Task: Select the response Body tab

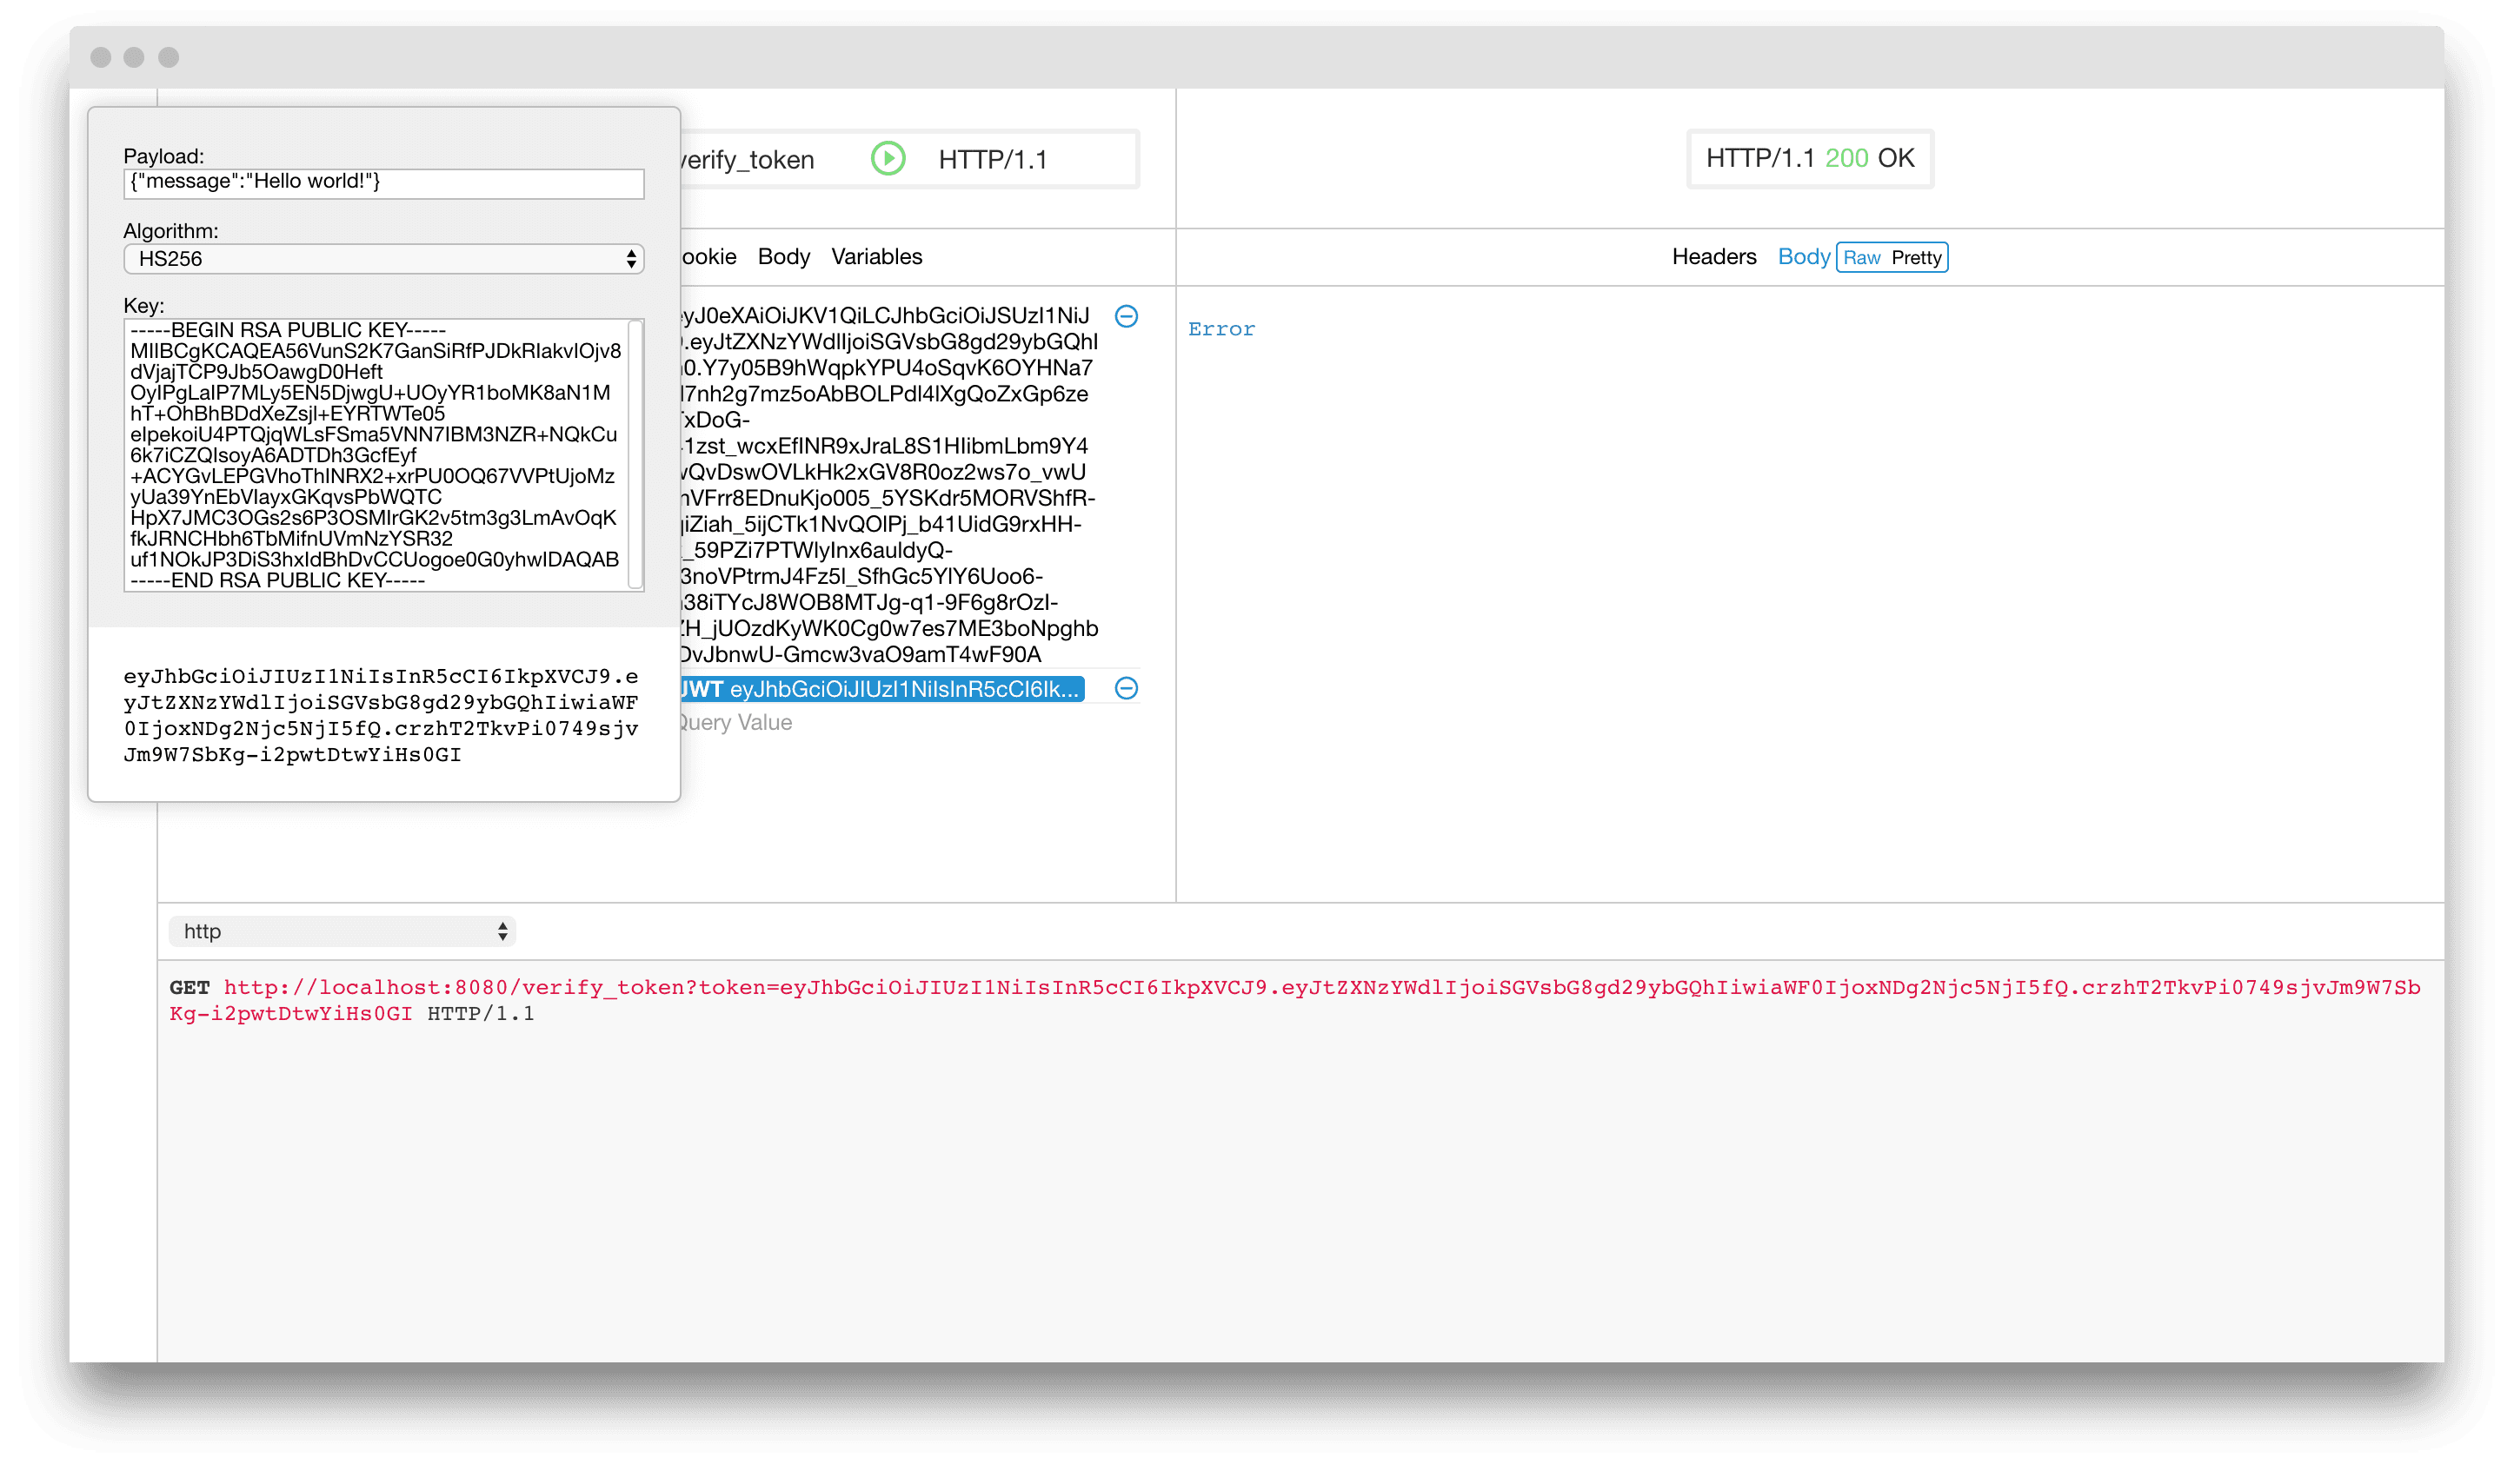Action: point(1803,257)
